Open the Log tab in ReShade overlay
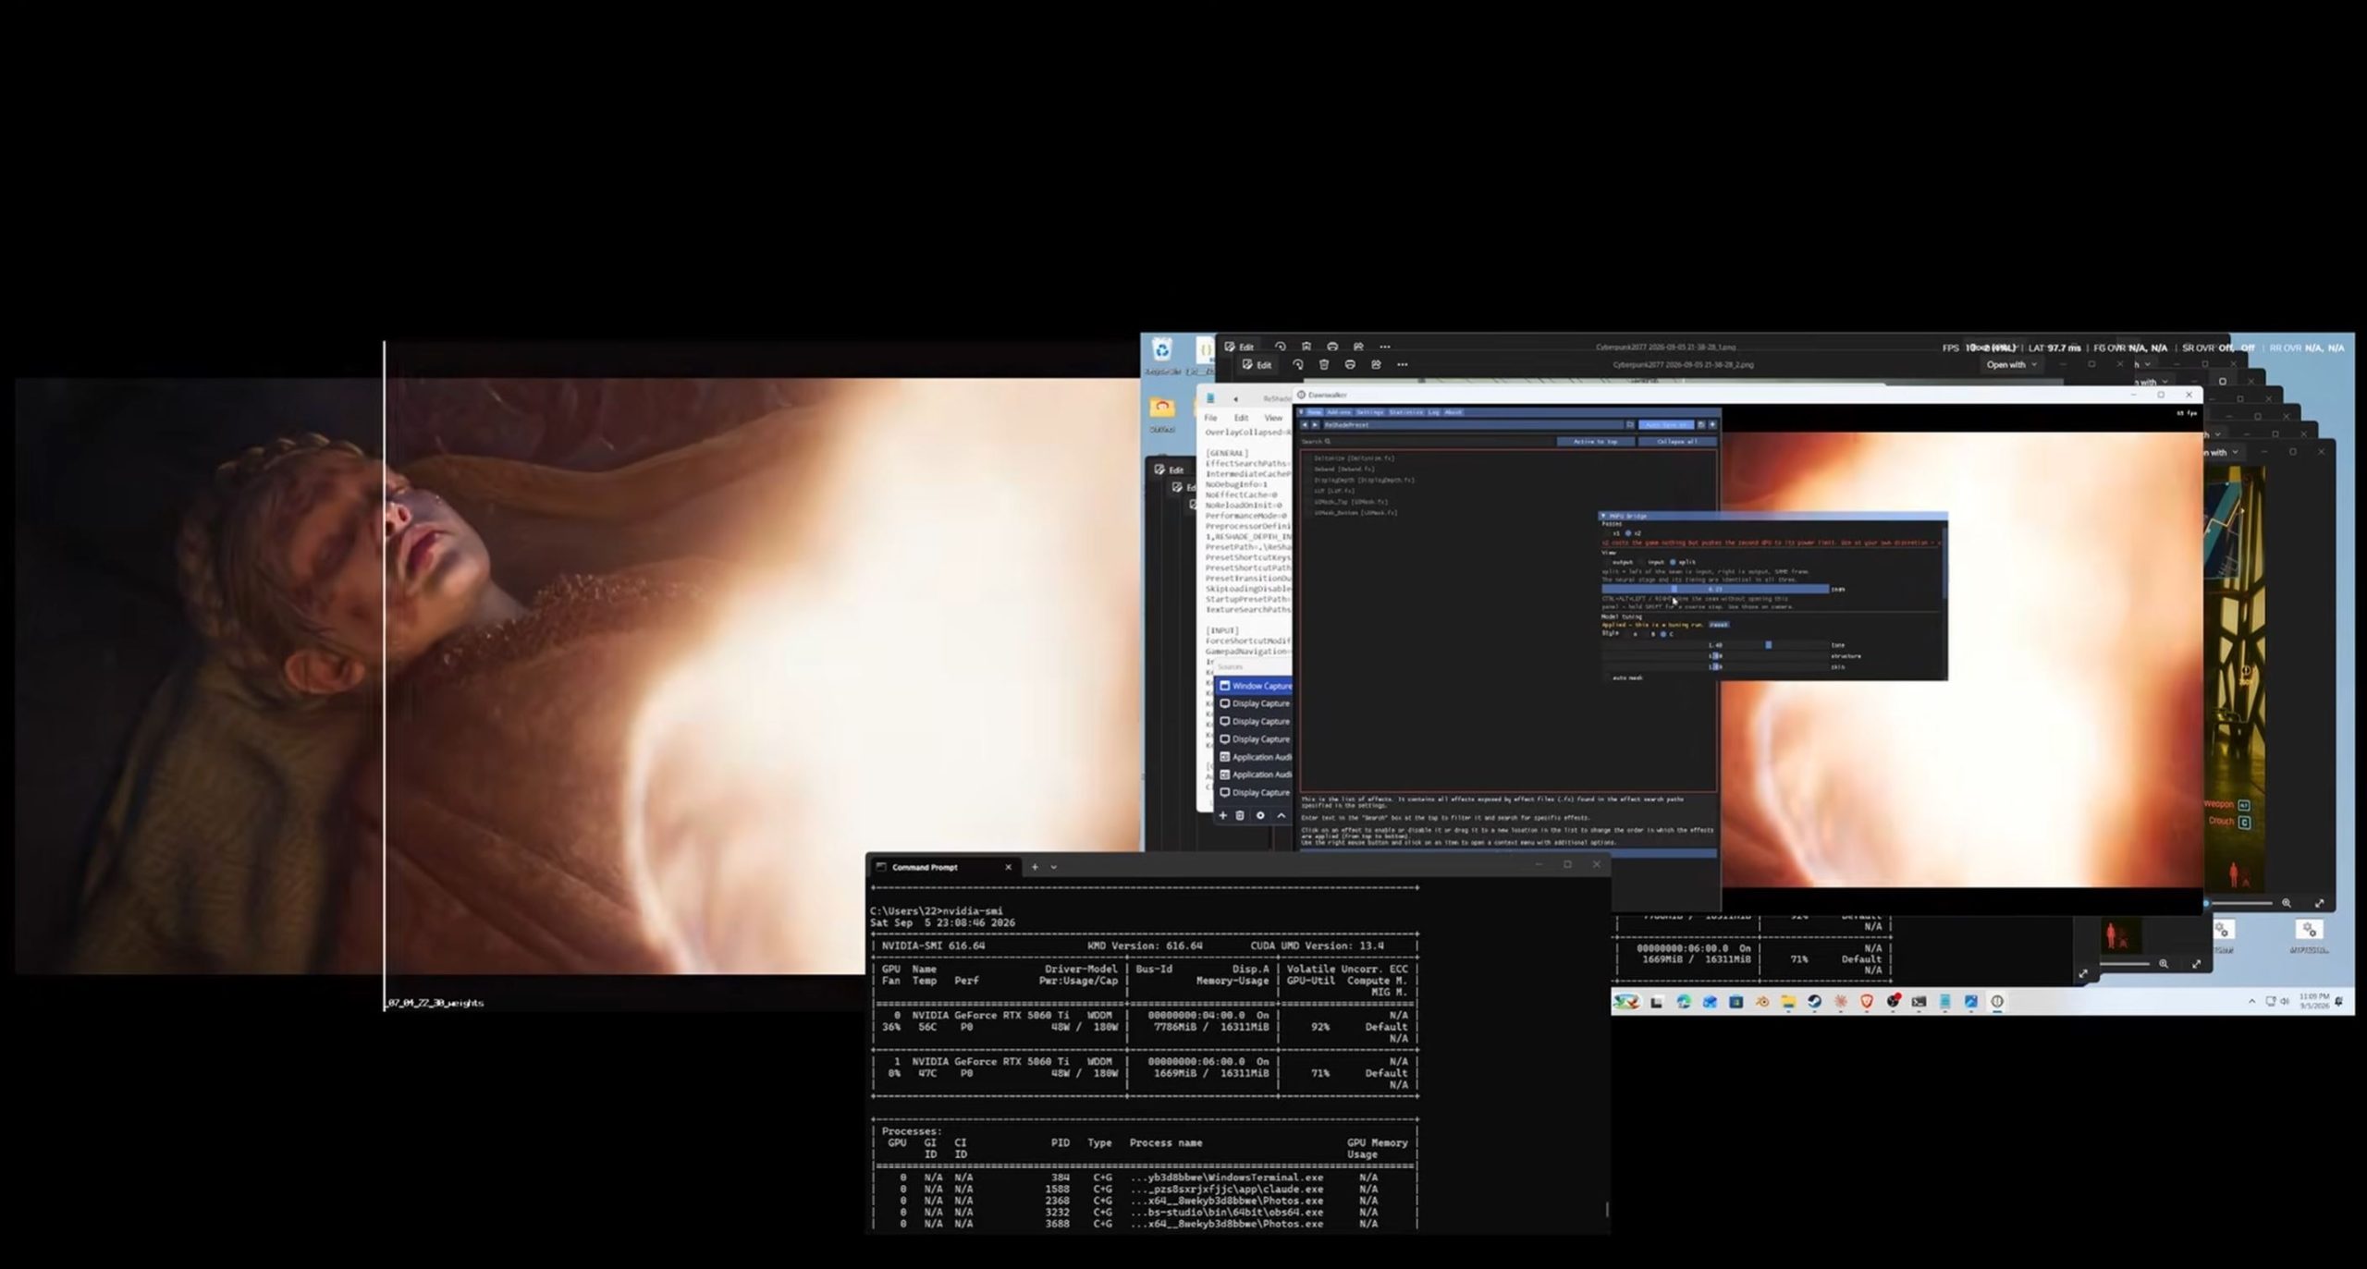2367x1269 pixels. (1434, 412)
